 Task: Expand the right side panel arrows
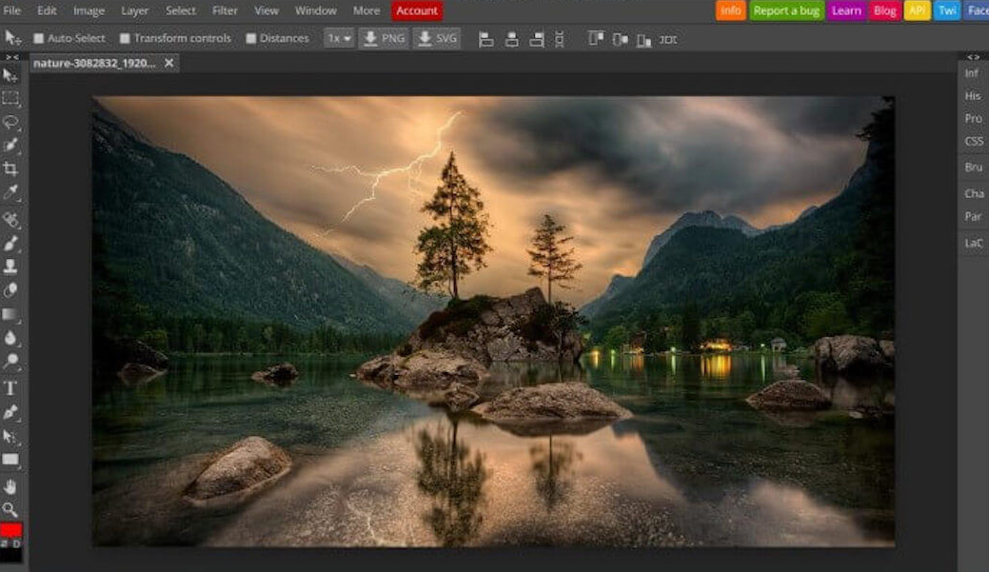(973, 57)
